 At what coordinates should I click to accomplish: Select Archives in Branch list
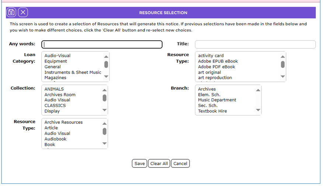(207, 89)
